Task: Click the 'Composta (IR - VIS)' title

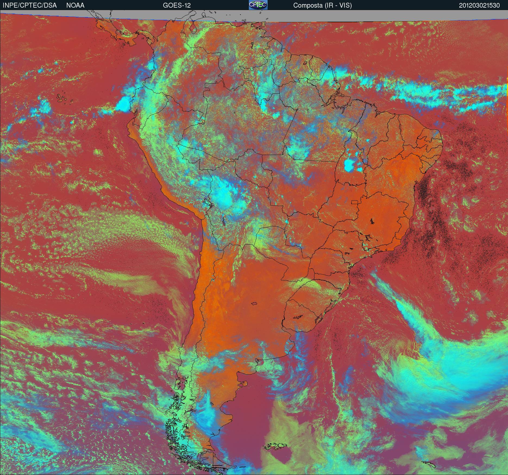Action: tap(322, 5)
